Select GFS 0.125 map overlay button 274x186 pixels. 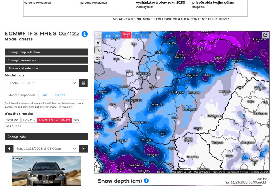click(136, 35)
